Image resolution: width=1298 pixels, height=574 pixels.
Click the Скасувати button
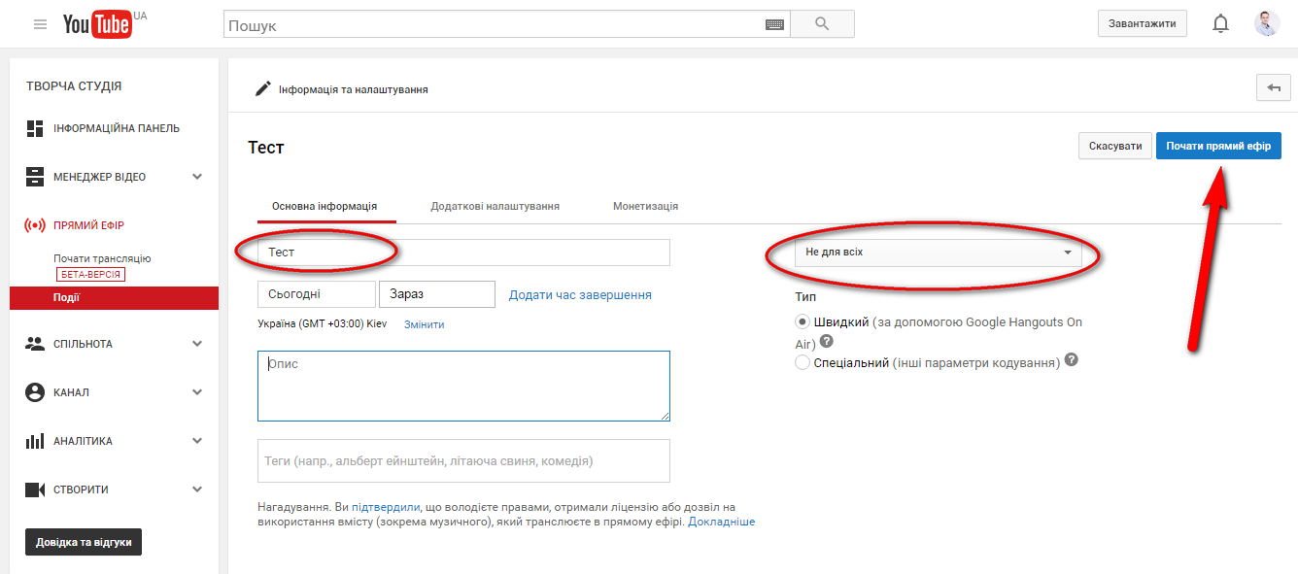(x=1115, y=146)
